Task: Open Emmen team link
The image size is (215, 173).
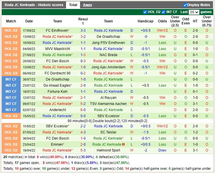Action: click(57, 144)
